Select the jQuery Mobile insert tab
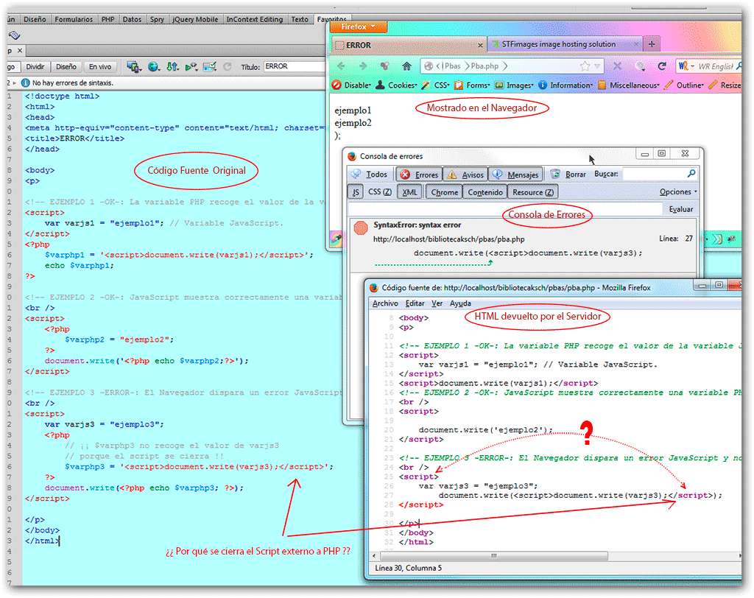Viewport: 754px width, 598px height. [195, 19]
